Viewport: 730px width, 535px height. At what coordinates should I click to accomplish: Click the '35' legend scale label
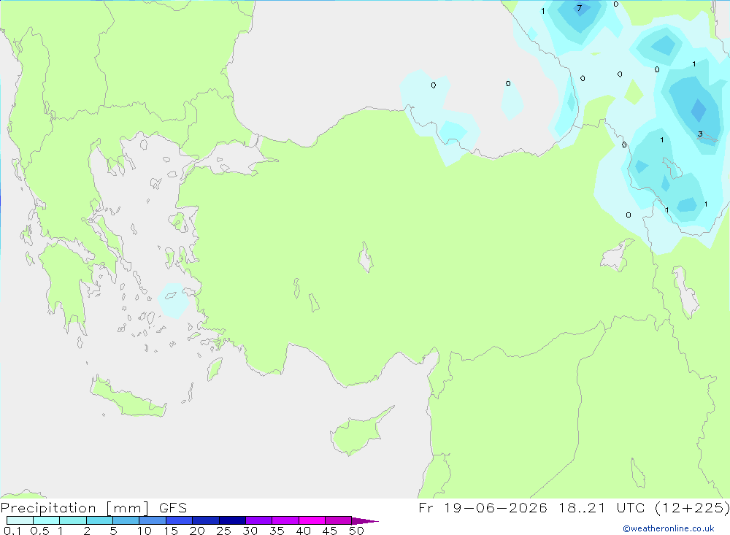277,531
